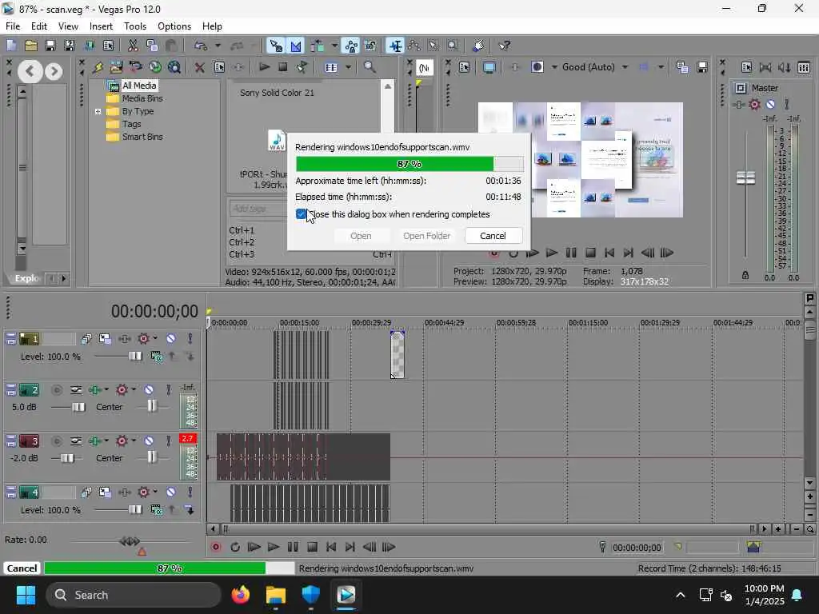This screenshot has width=819, height=614.
Task: Mute video track 1
Action: tap(171, 339)
